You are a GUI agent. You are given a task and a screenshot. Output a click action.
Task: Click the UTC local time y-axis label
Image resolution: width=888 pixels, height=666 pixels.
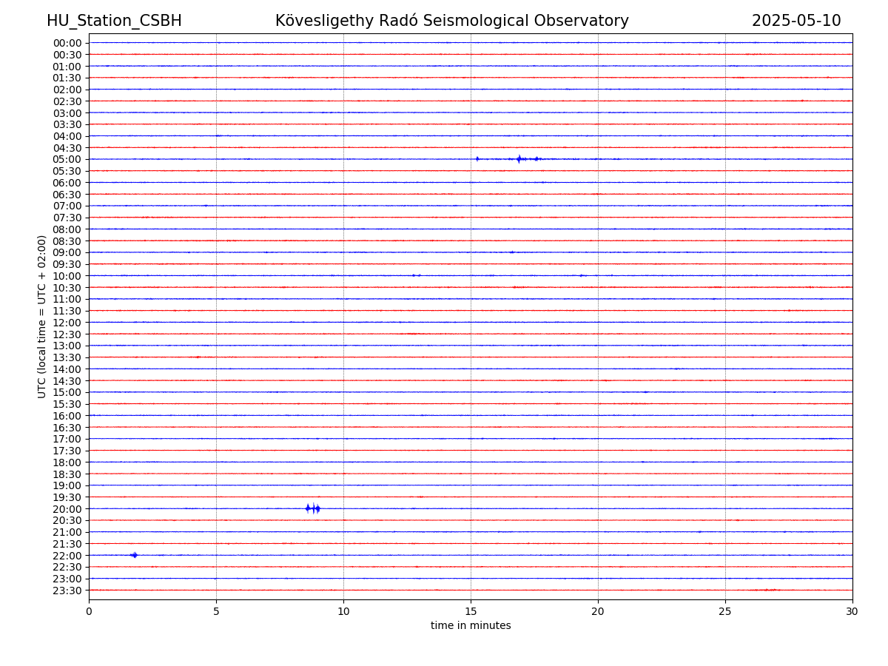tap(42, 317)
